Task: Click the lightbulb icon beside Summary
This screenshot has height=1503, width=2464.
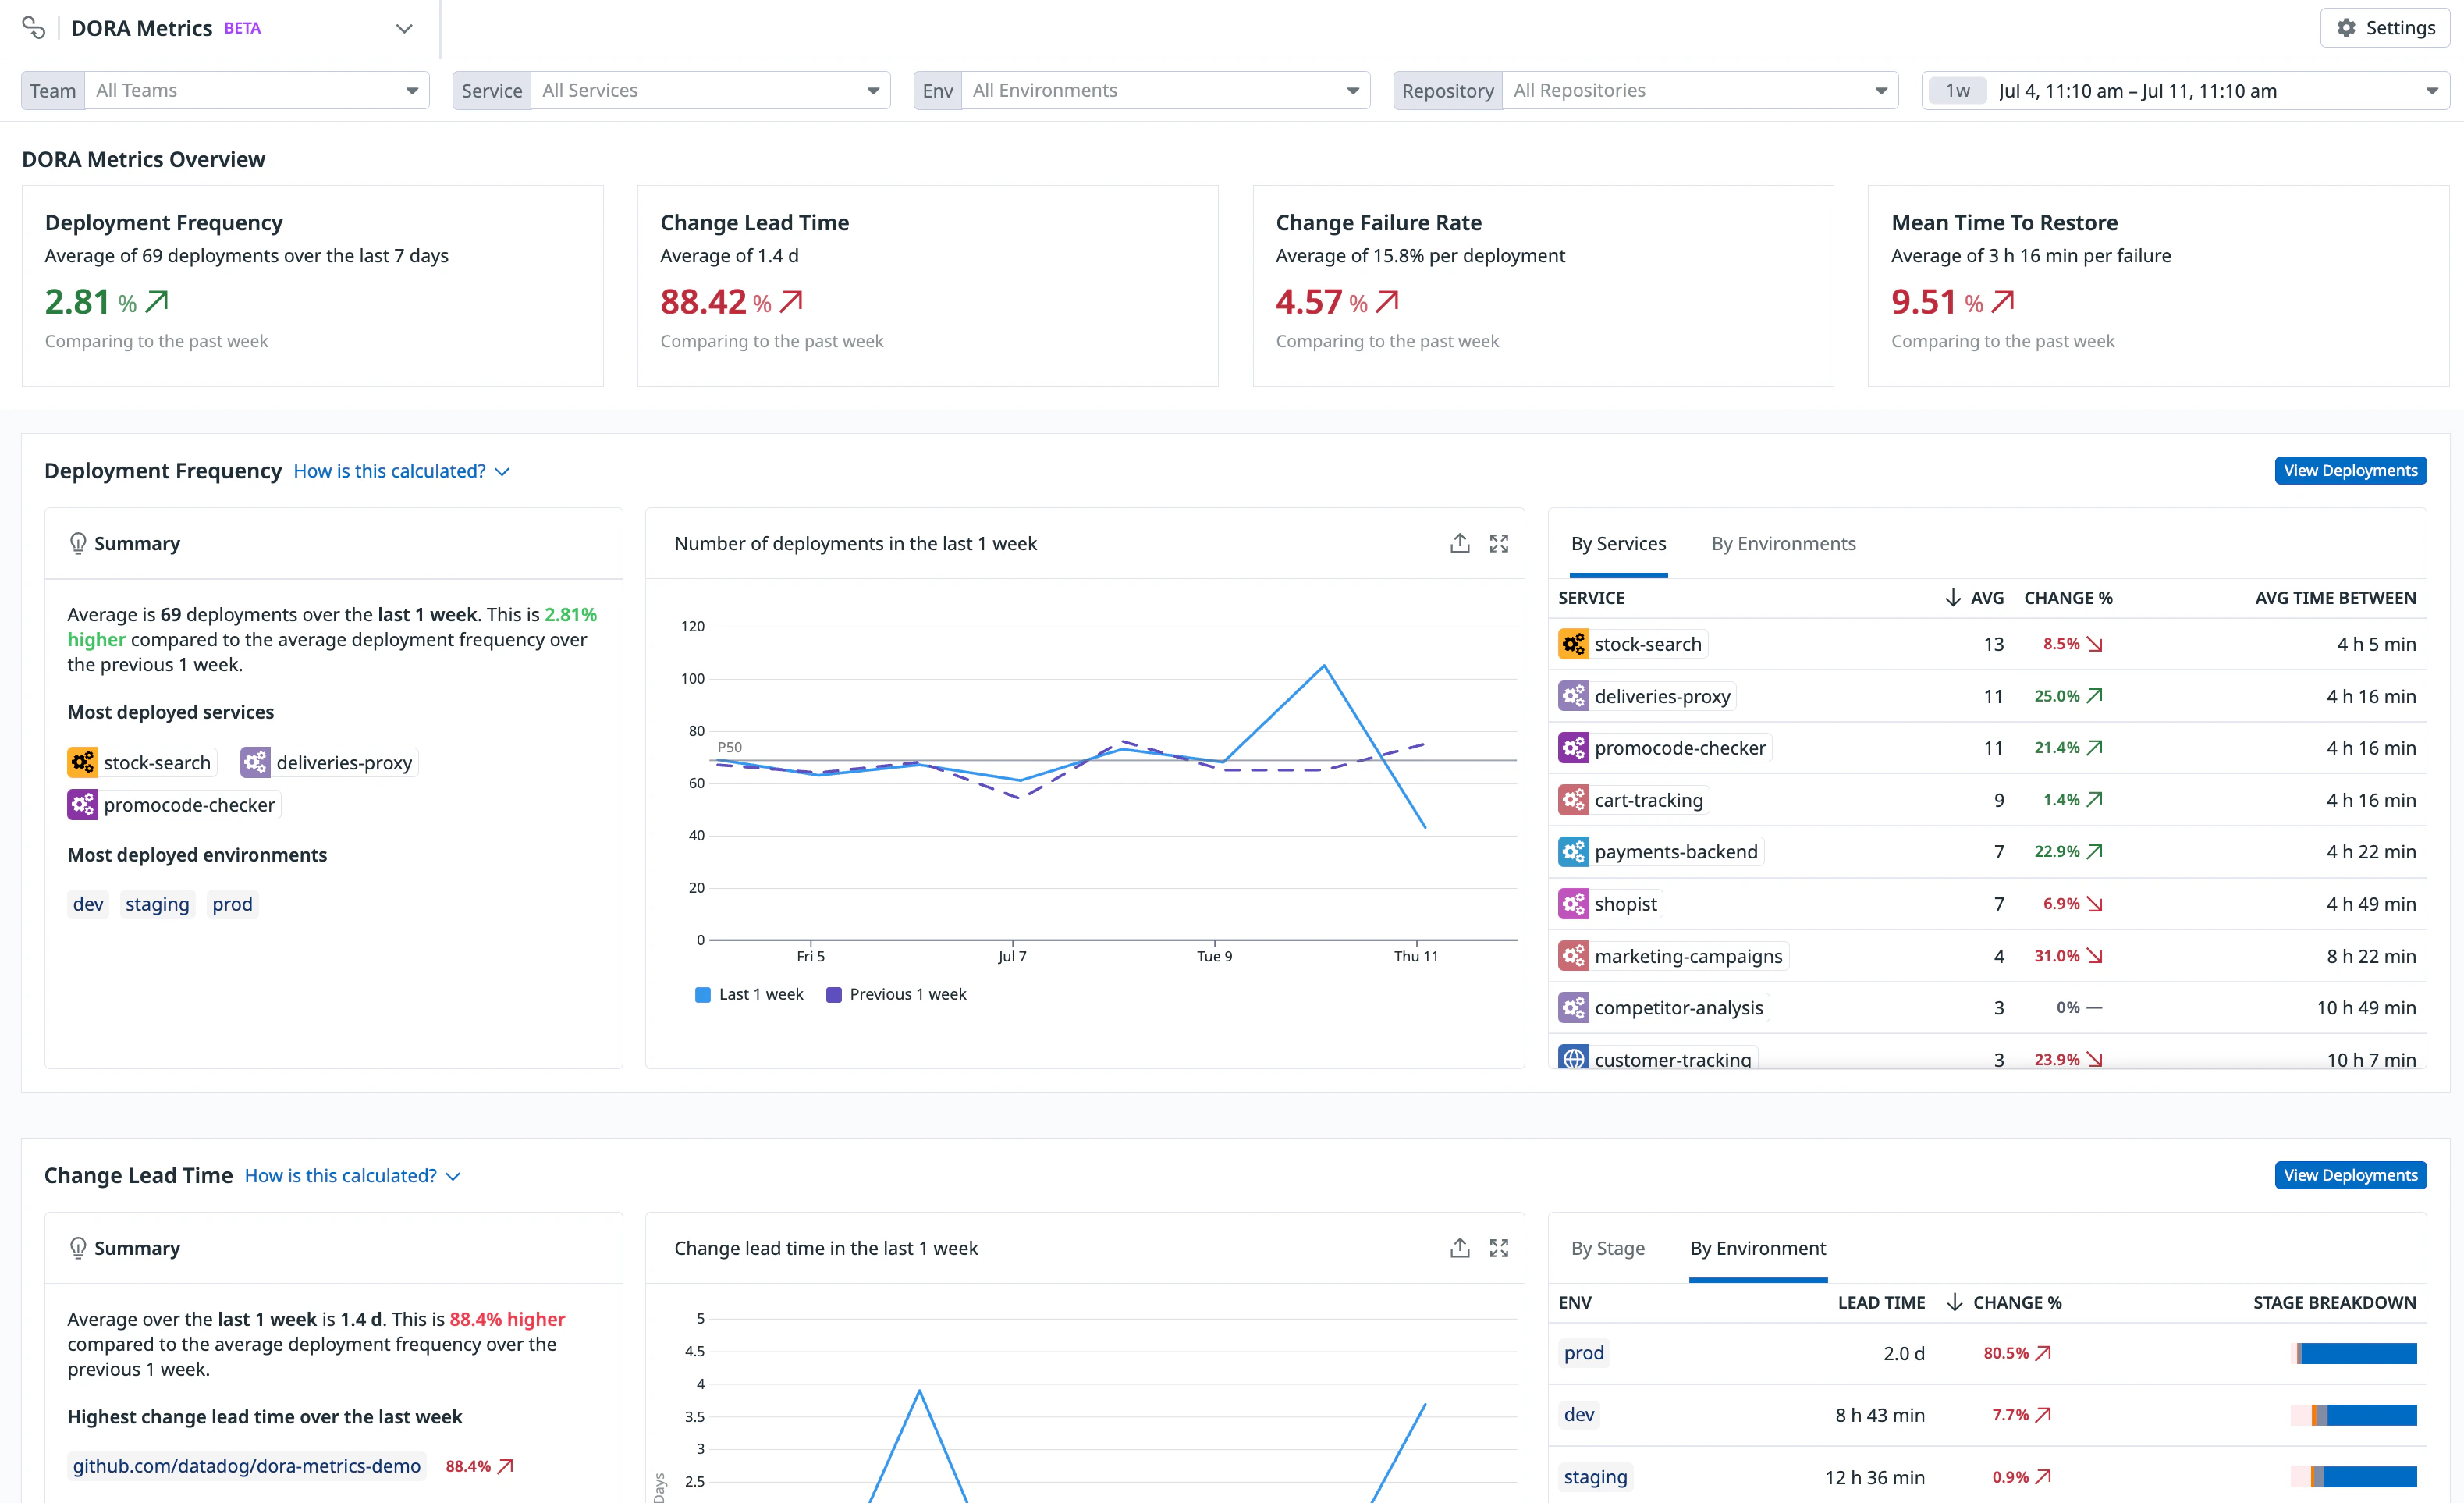Action: pos(78,543)
